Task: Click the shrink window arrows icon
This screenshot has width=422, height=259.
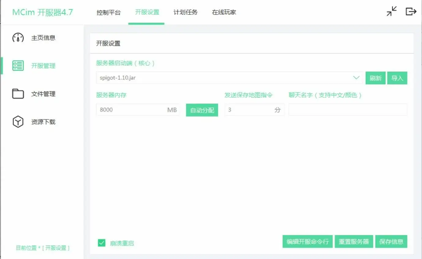Action: tap(392, 11)
